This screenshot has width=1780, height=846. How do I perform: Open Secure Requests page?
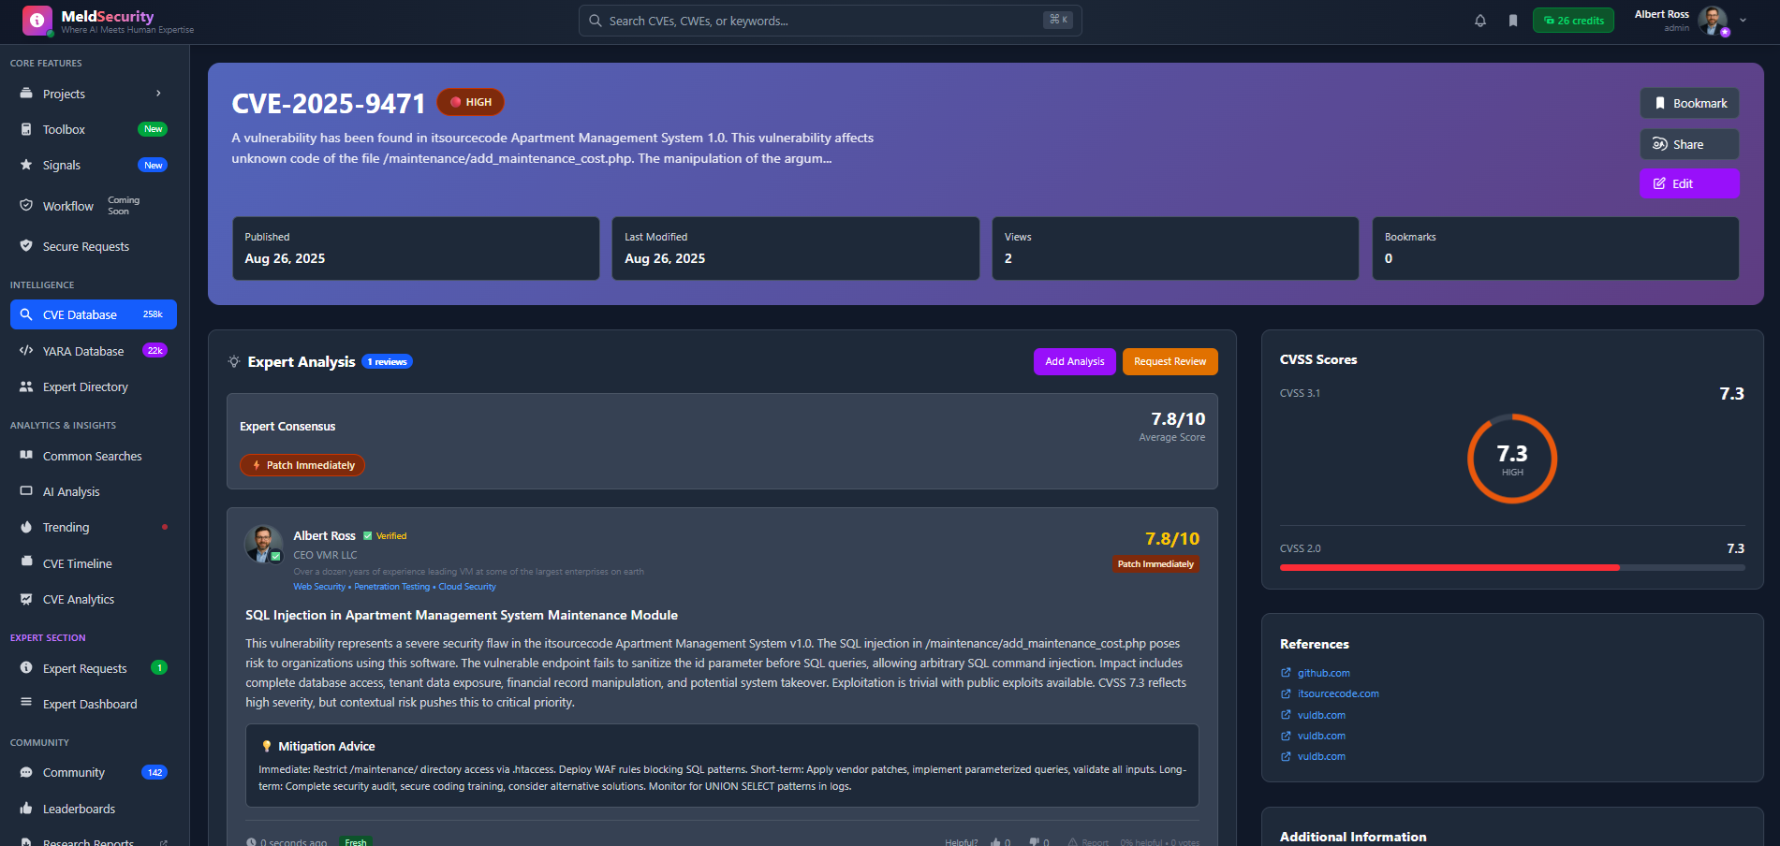[x=94, y=246]
